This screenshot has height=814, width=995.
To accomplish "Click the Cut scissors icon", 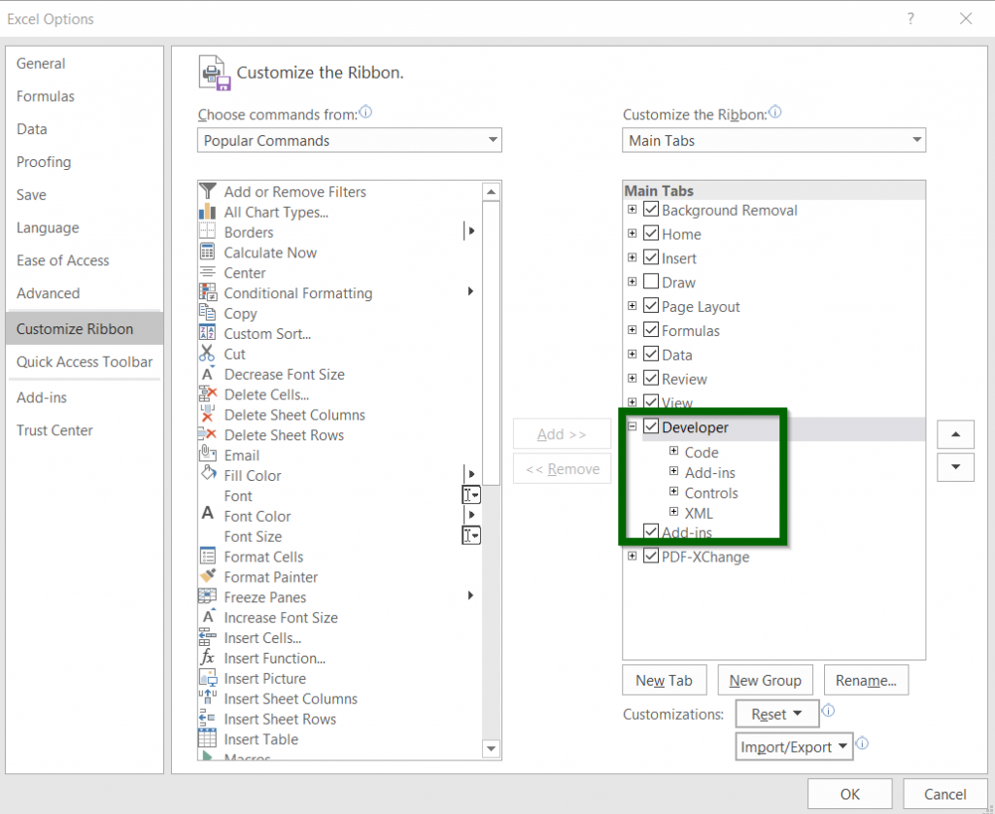I will coord(207,354).
